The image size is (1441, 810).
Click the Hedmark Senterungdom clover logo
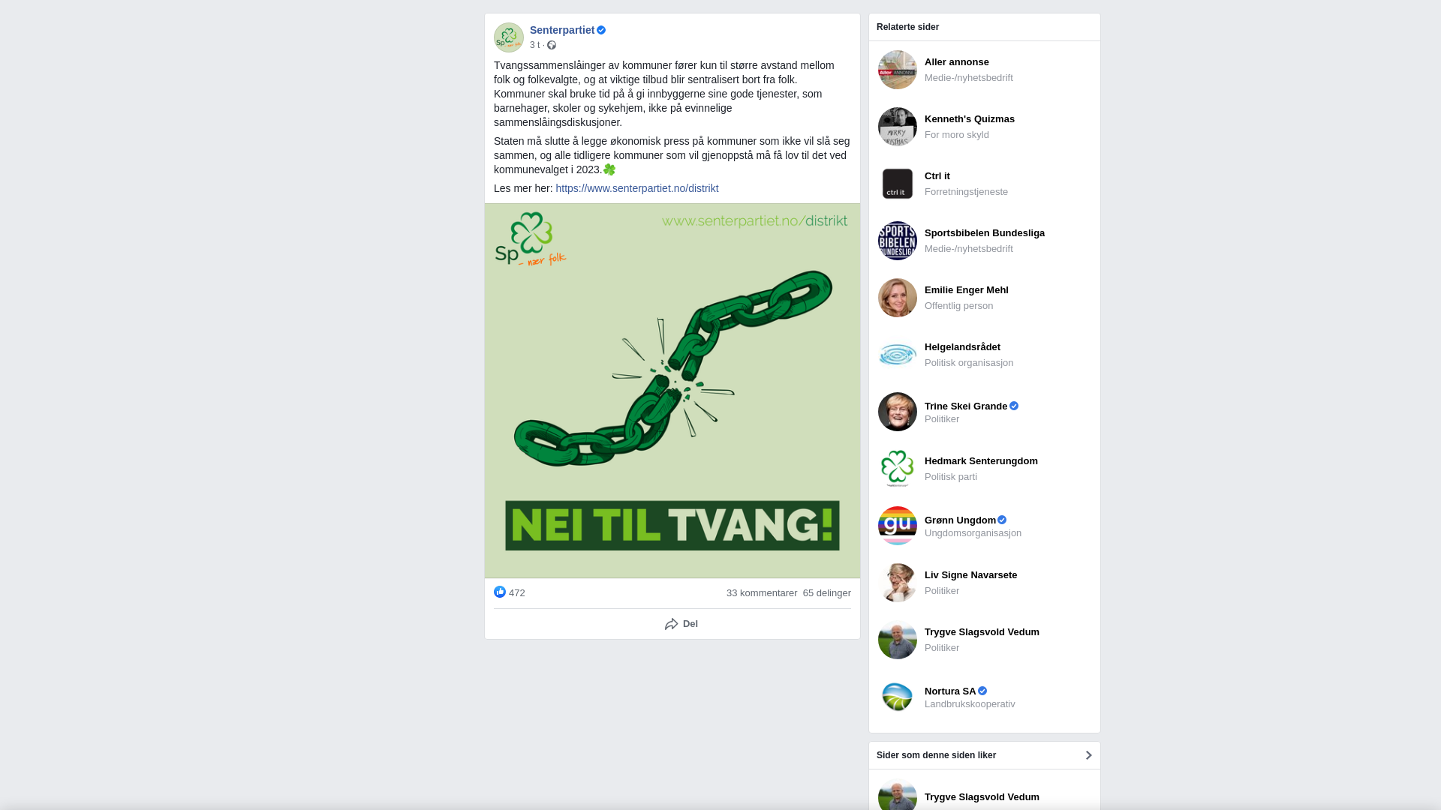pos(897,469)
